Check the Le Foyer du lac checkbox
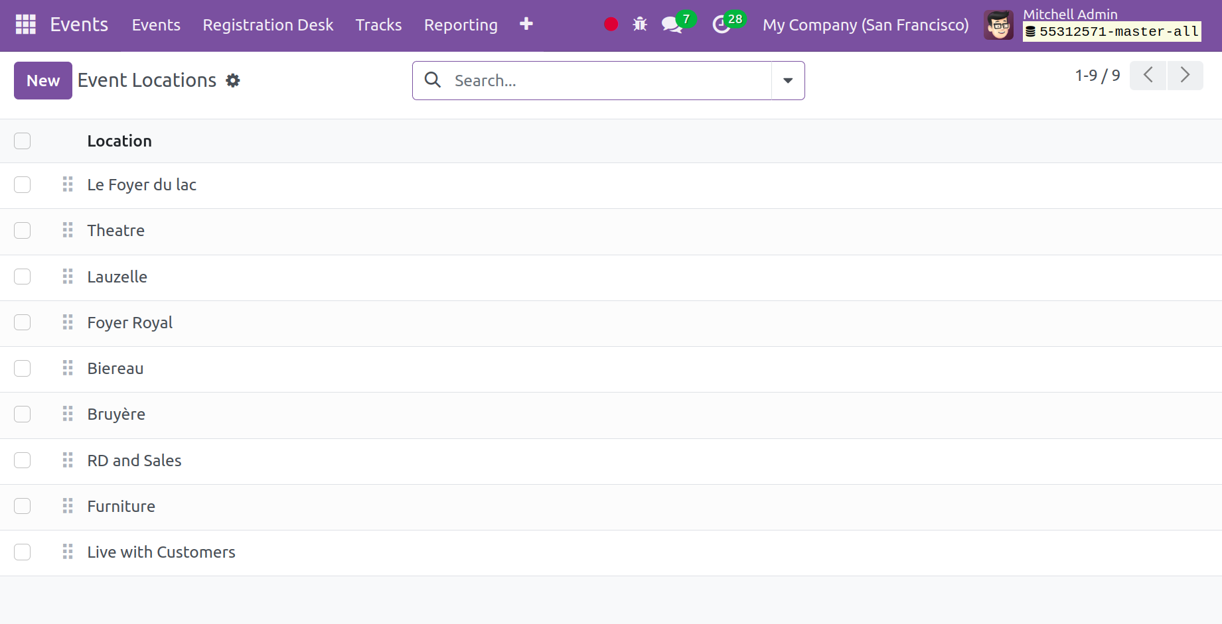Screen dimensions: 1222x624 tap(23, 184)
